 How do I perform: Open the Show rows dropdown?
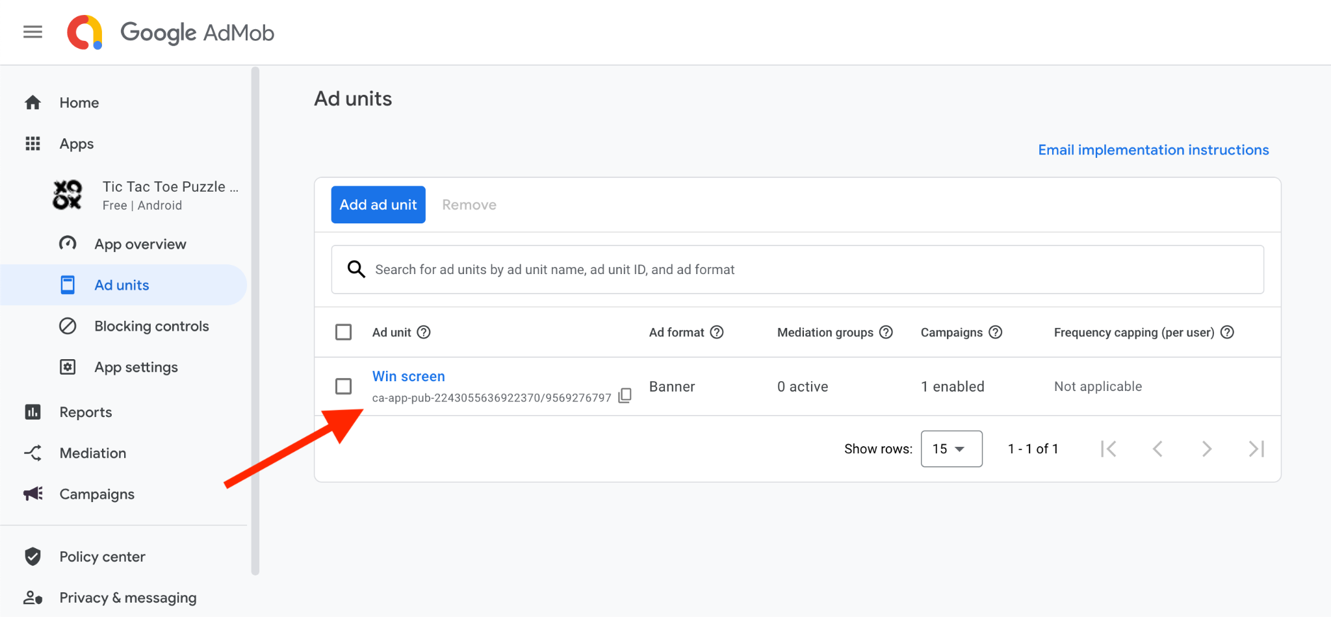pyautogui.click(x=951, y=448)
